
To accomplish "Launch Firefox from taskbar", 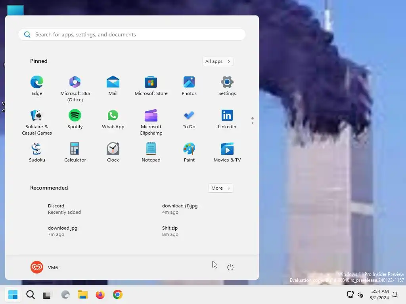I will [x=100, y=294].
